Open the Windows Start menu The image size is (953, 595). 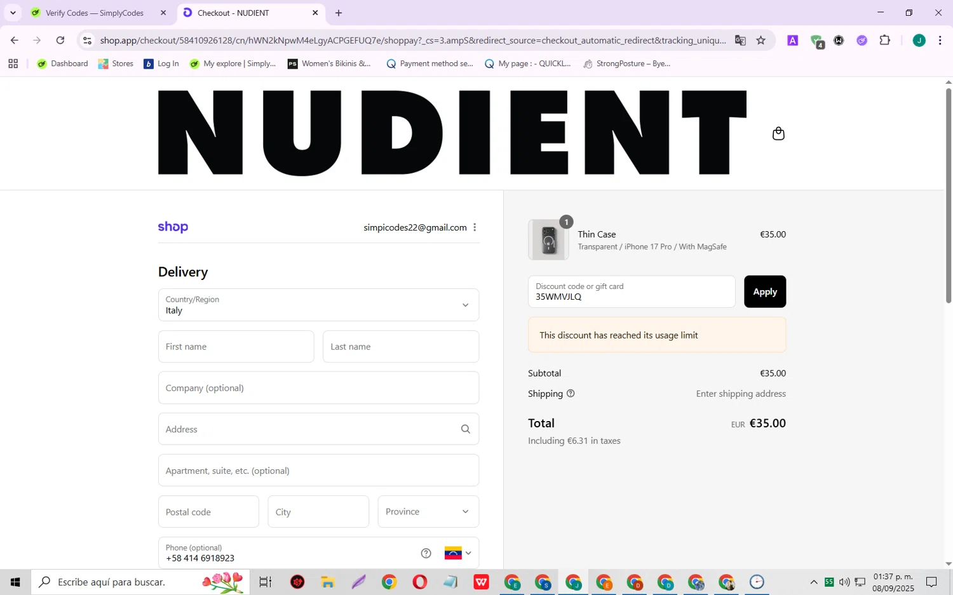pos(15,582)
